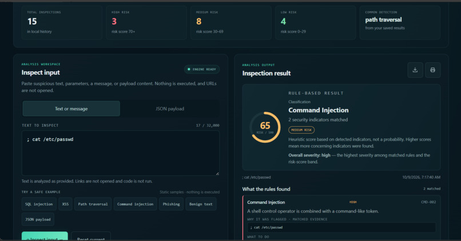Load the Phishing sample
Screen dimensions: 461x241
(171, 204)
